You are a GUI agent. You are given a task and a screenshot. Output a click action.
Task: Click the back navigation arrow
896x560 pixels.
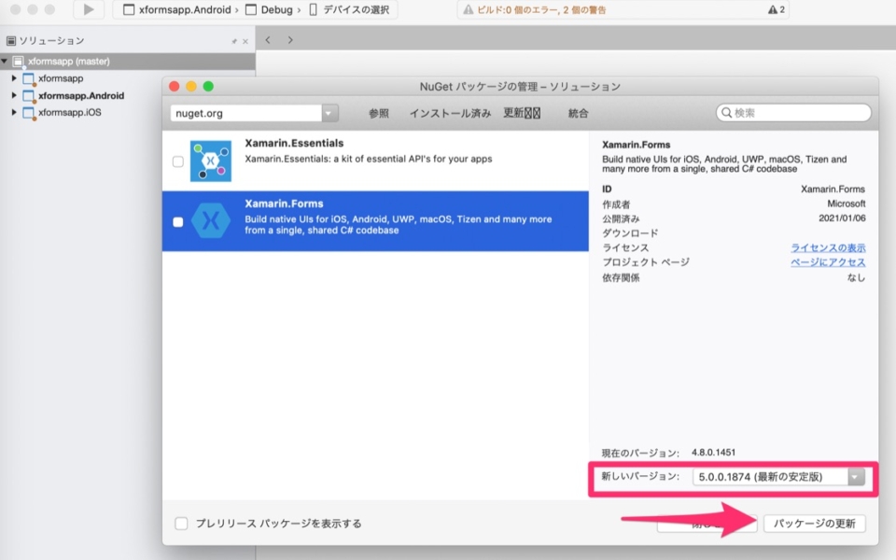268,40
